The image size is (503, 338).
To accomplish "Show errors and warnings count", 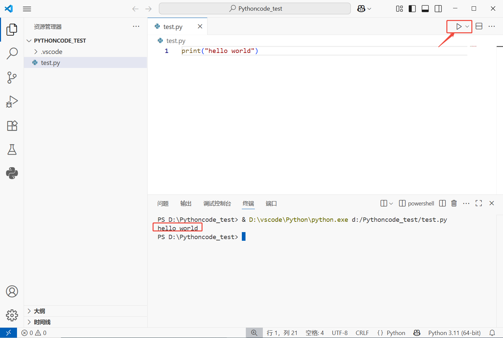I will (34, 333).
